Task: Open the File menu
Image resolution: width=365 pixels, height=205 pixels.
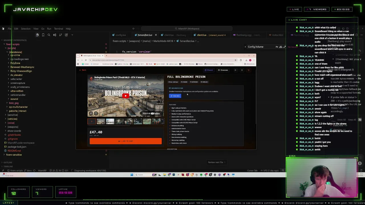Action: pos(9,28)
